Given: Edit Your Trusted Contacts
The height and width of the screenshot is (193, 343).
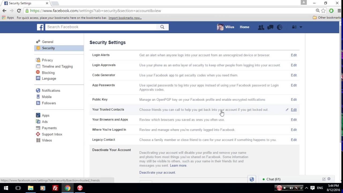Looking at the screenshot, I should pyautogui.click(x=294, y=110).
